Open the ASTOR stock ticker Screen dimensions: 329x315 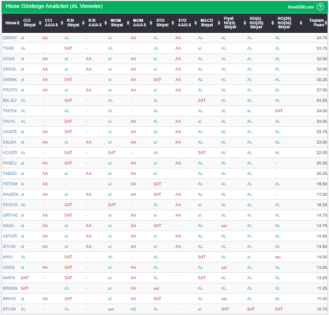[10, 236]
